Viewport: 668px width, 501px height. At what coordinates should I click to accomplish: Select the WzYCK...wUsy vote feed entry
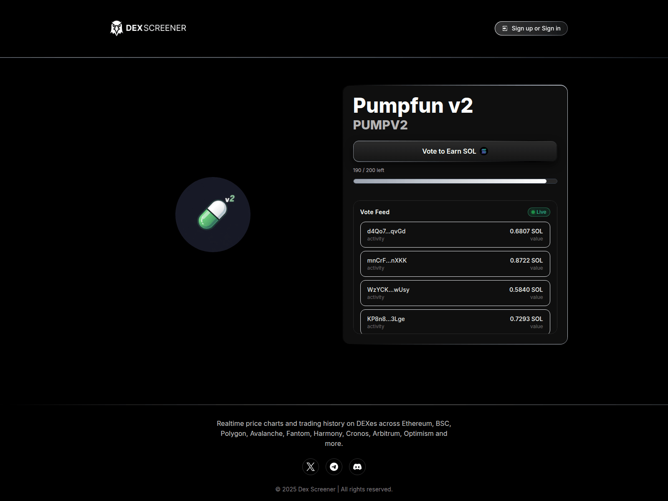click(x=455, y=293)
